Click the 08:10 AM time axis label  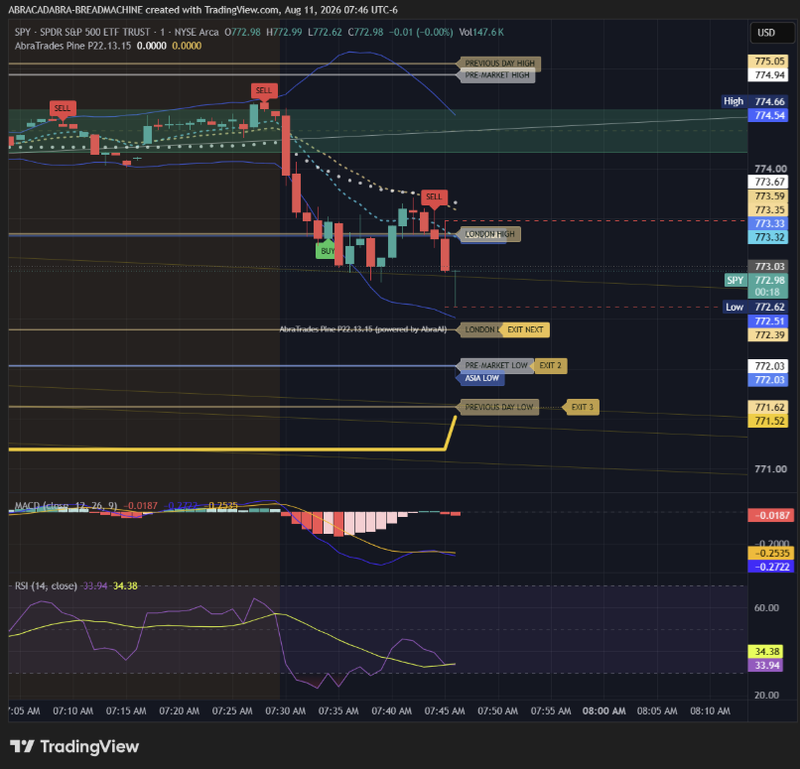coord(710,710)
